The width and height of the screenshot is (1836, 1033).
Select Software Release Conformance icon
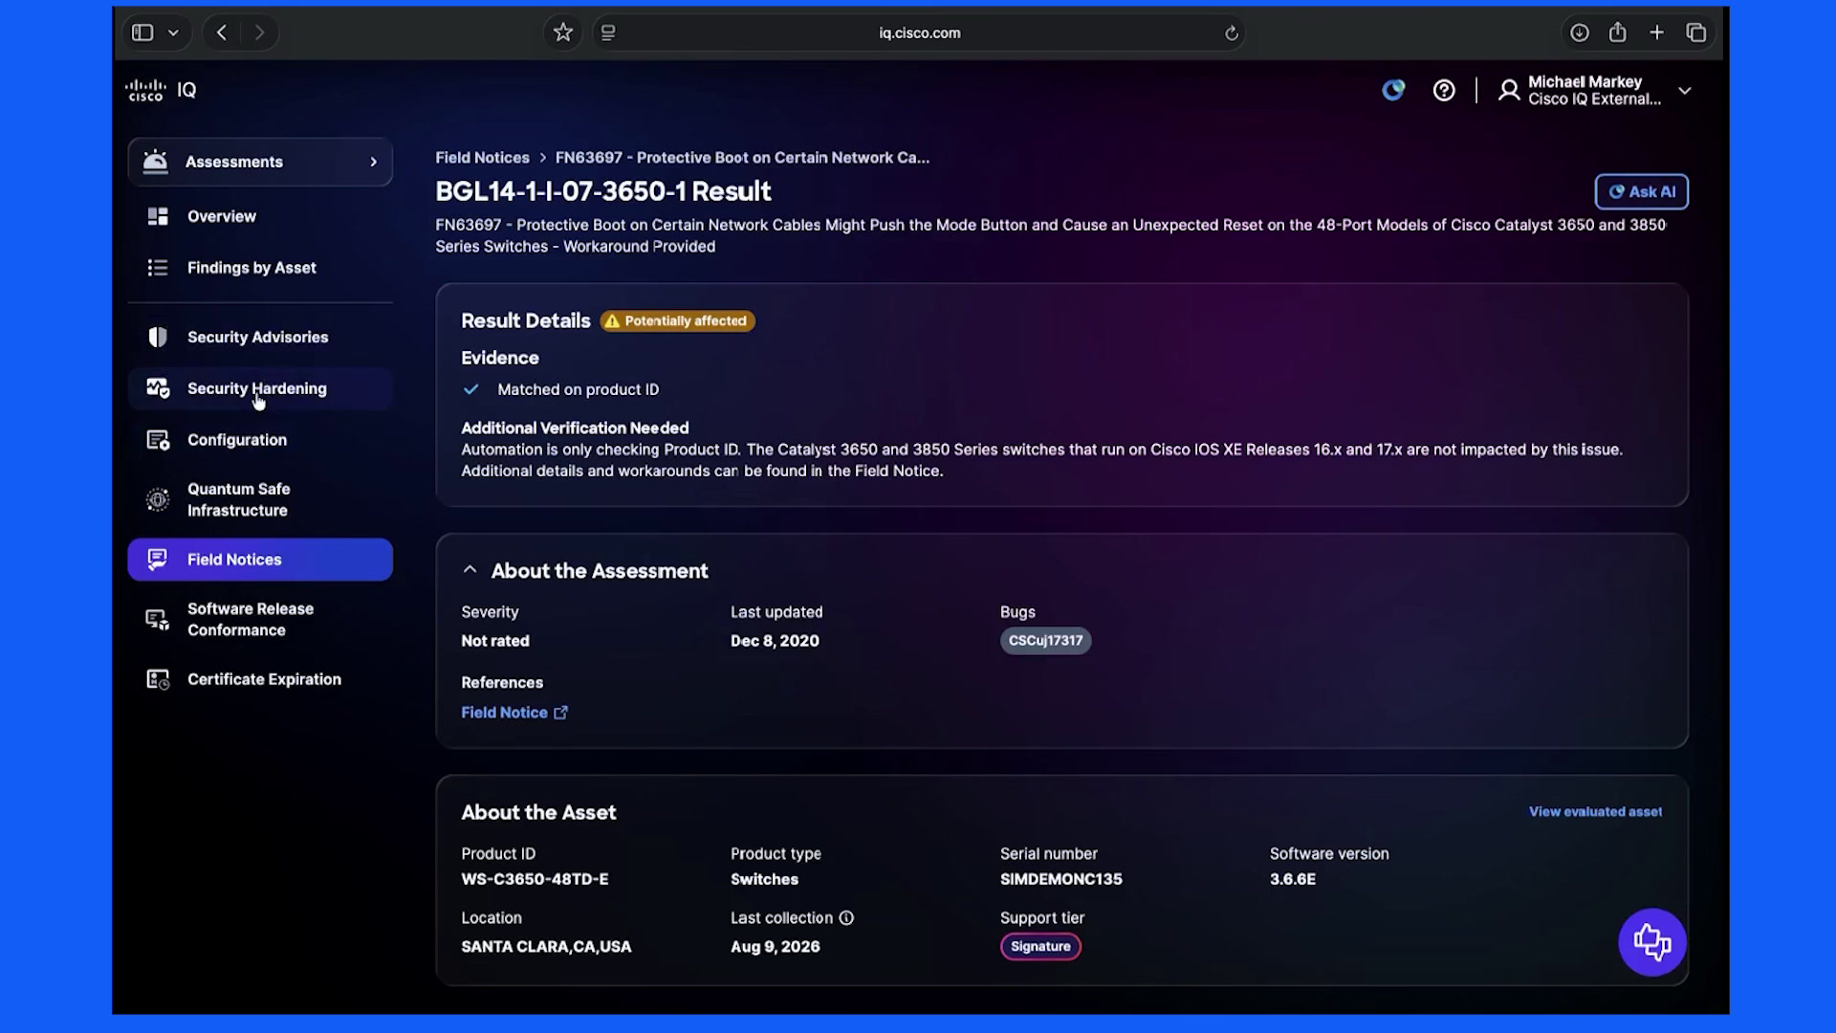click(x=158, y=620)
